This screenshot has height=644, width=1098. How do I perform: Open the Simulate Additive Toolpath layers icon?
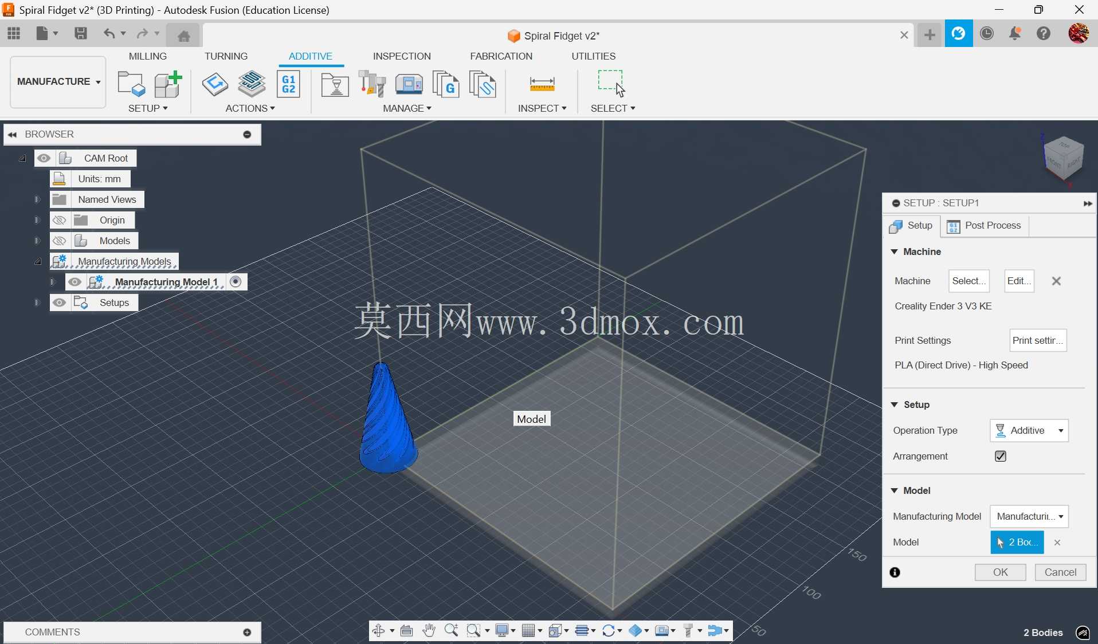coord(252,84)
